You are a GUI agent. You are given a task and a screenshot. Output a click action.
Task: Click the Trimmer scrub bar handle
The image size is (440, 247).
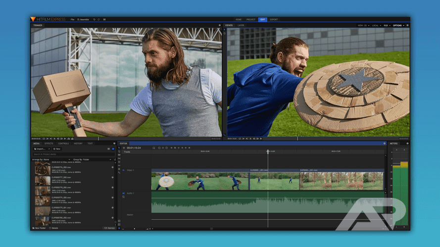coord(98,139)
